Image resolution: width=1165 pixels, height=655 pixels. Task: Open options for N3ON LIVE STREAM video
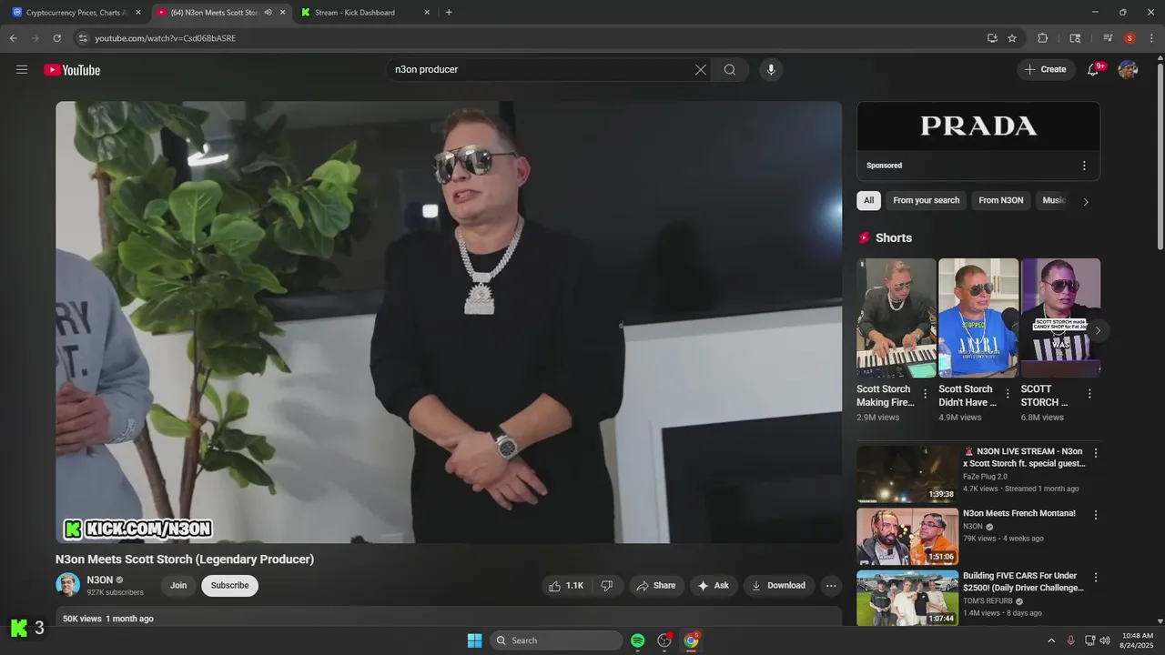(x=1096, y=452)
